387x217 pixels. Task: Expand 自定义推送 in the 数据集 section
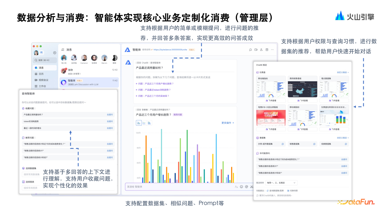coord(343,138)
